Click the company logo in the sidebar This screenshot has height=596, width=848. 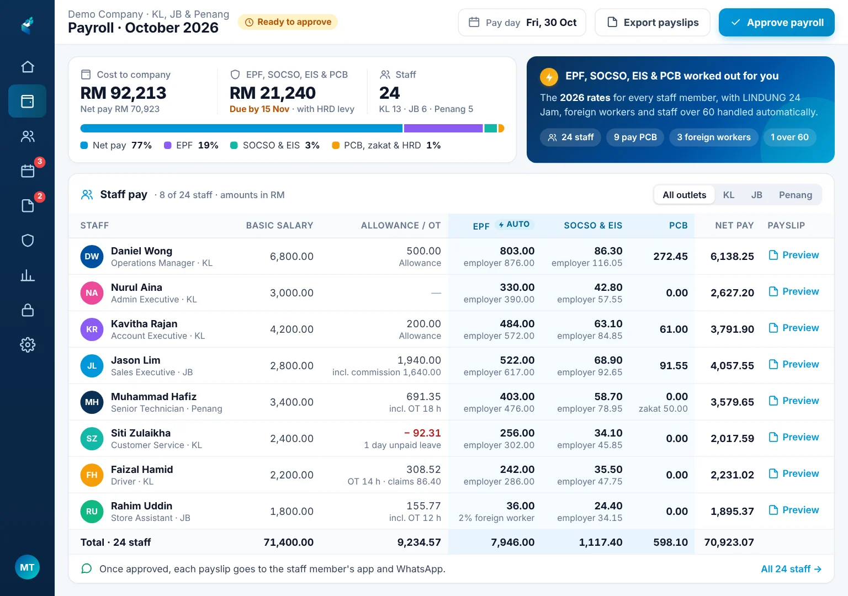(x=28, y=25)
